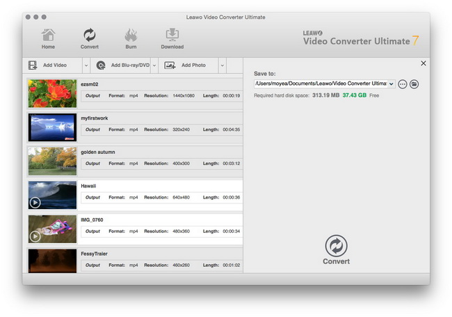This screenshot has width=452, height=317.
Task: Expand the Add Blu-ray/DVD dropdown arrow
Action: point(154,65)
